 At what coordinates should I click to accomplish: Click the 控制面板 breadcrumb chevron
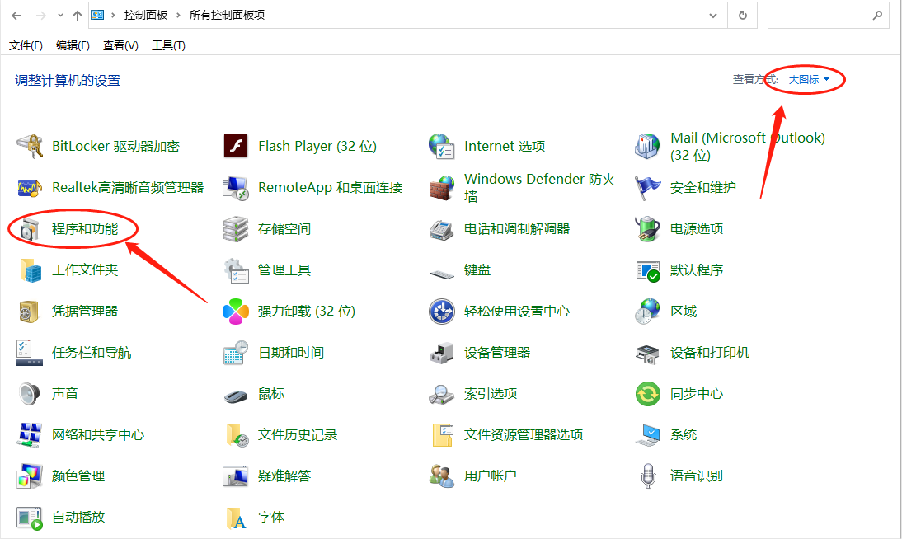click(178, 16)
